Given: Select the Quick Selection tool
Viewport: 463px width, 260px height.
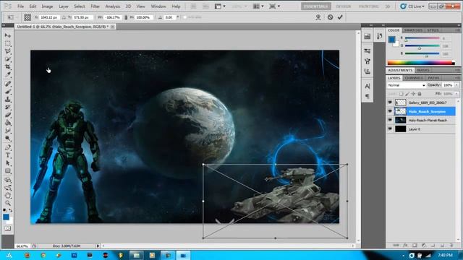Looking at the screenshot, I should click(8, 59).
